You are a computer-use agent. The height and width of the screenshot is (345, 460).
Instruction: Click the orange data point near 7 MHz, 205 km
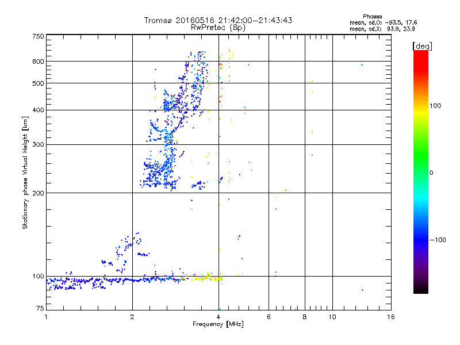(x=285, y=190)
